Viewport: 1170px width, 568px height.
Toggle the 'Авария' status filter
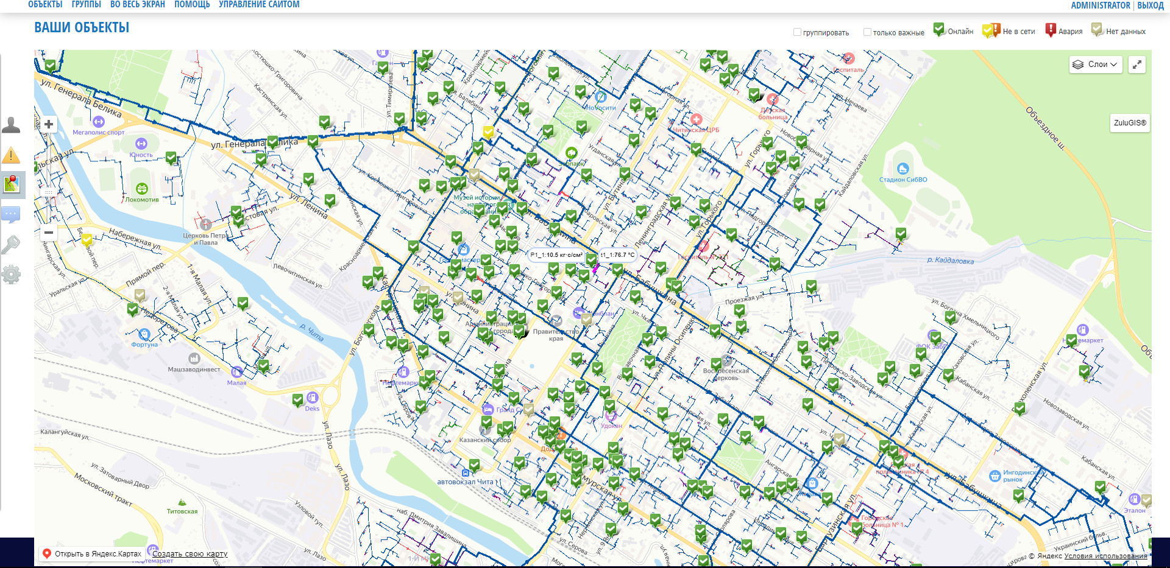[x=1063, y=31]
